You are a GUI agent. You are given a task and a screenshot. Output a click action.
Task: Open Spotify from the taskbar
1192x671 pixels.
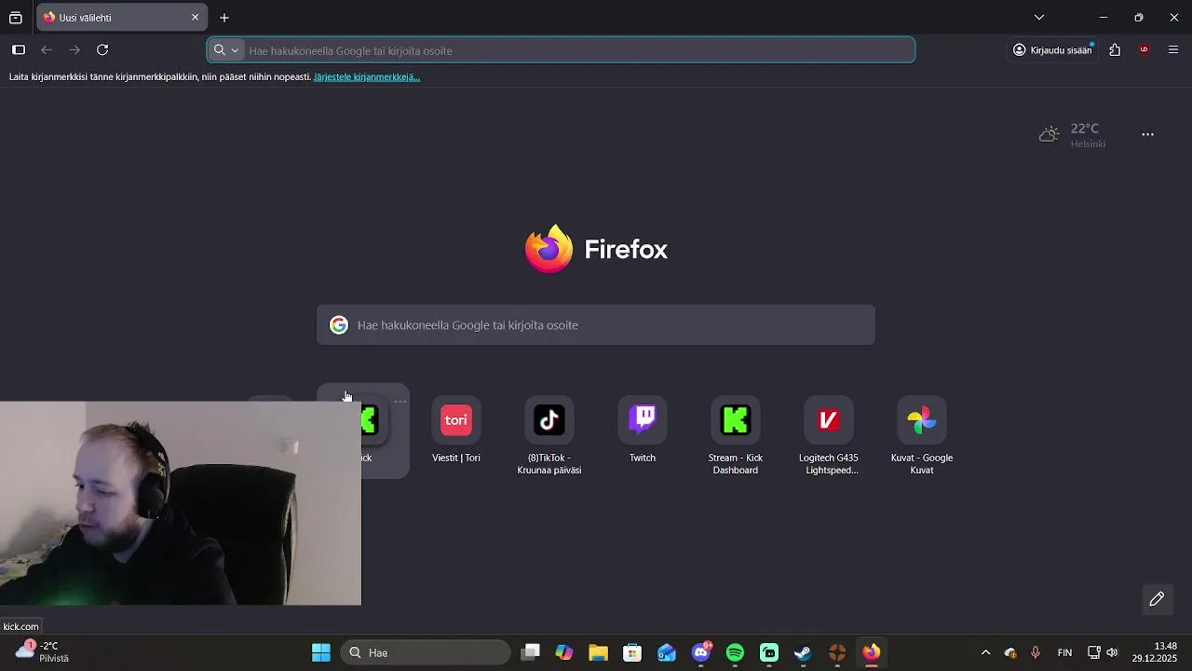point(735,652)
